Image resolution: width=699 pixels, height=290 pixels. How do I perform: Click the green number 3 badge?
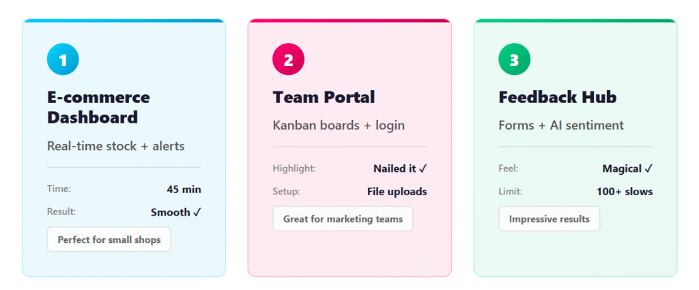(x=514, y=59)
